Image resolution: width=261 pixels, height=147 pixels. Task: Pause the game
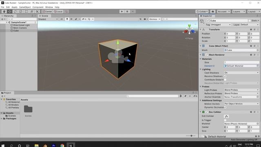click(x=127, y=11)
